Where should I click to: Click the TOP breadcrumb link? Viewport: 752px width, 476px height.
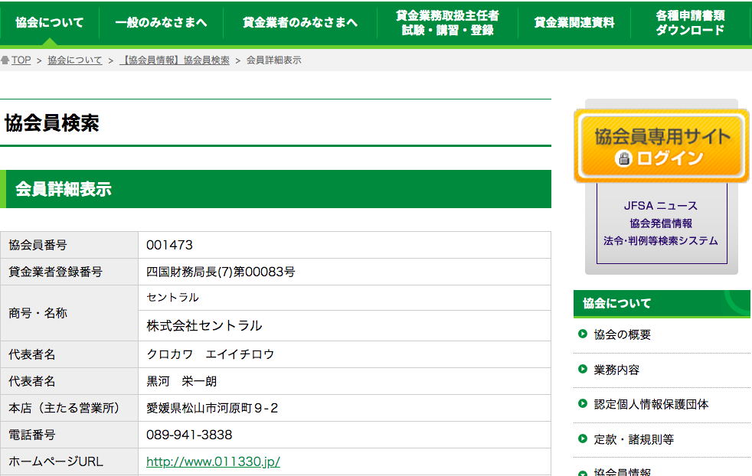(x=21, y=60)
